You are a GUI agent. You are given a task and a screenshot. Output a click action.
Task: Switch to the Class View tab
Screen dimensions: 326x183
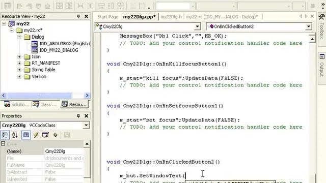(44, 104)
